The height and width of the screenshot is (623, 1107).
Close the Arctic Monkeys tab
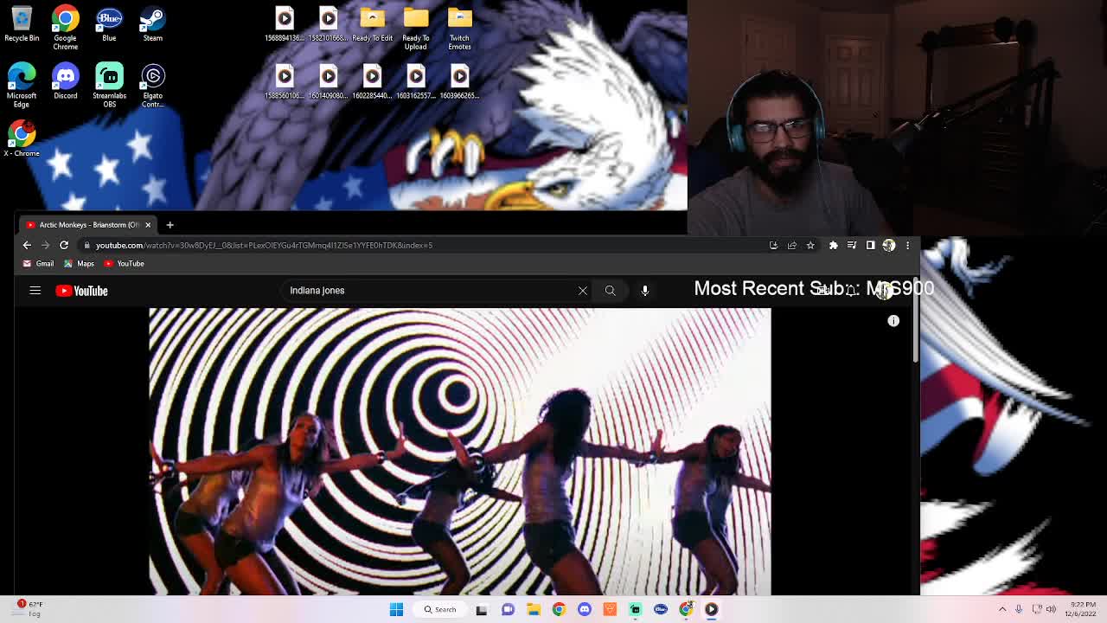(148, 225)
